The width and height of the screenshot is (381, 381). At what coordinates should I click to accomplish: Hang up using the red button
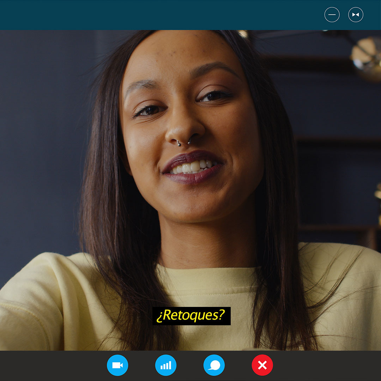[262, 365]
